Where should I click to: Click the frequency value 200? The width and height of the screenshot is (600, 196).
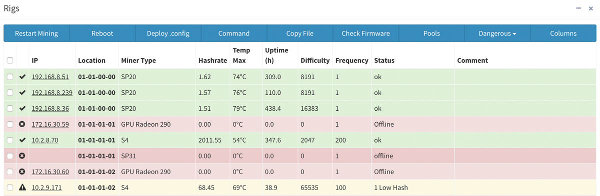click(x=340, y=140)
